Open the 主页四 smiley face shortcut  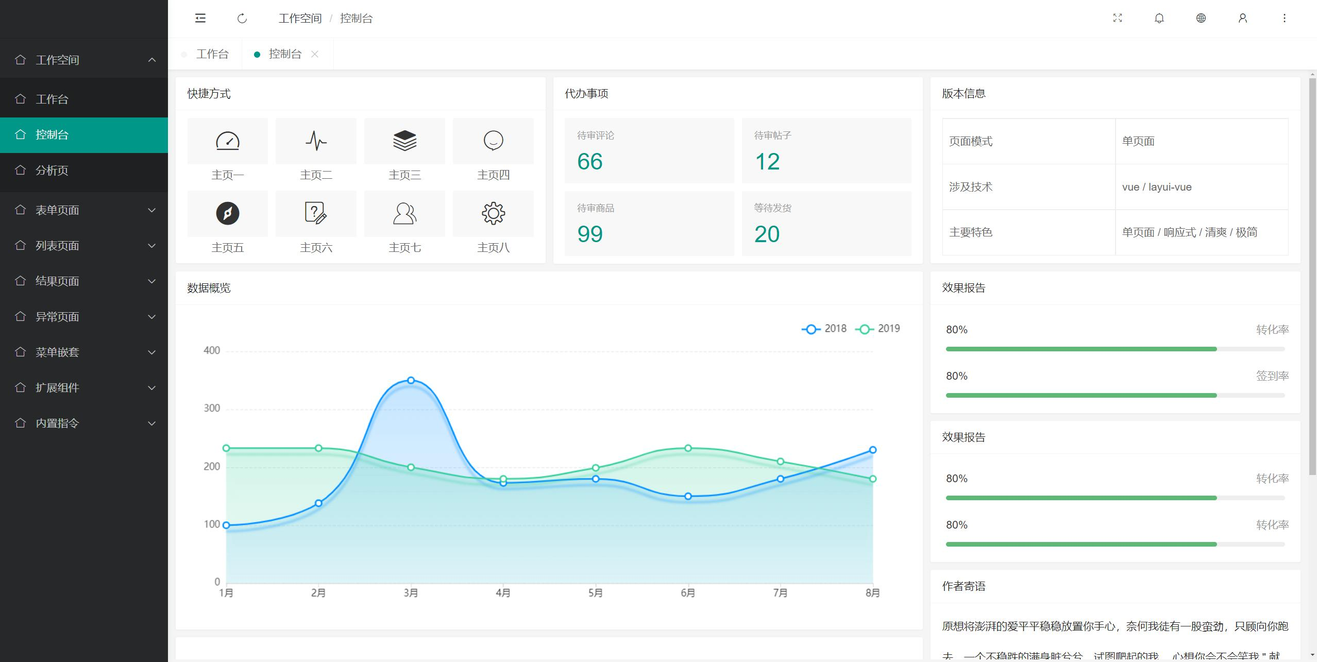(x=493, y=141)
